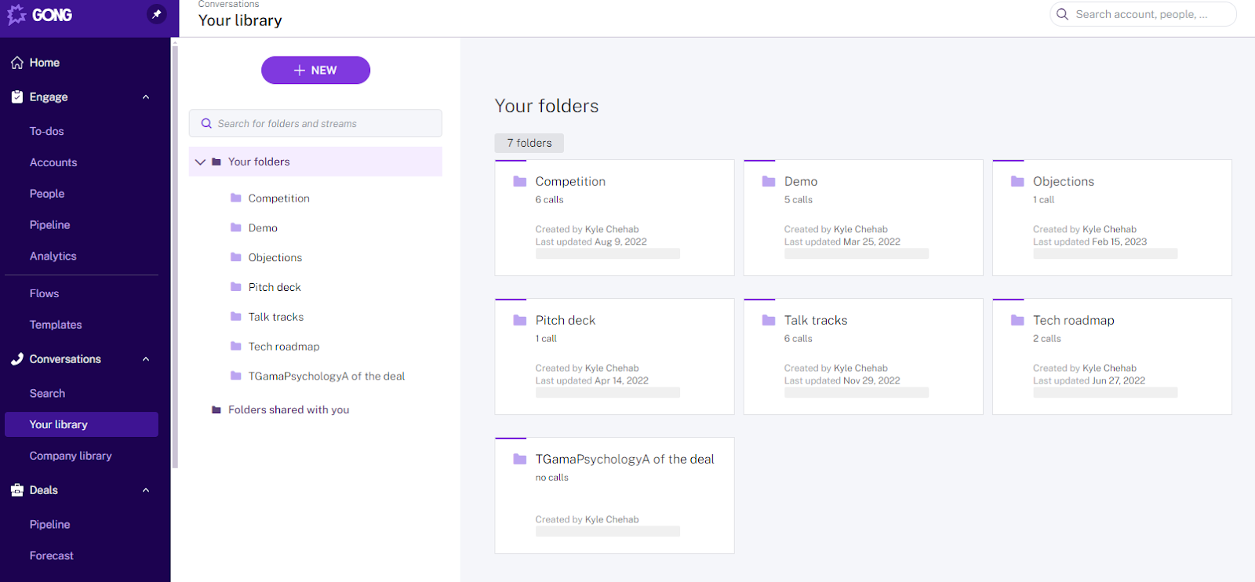Click the TGamaPsychologyA card folder icon
The height and width of the screenshot is (582, 1255).
(519, 459)
